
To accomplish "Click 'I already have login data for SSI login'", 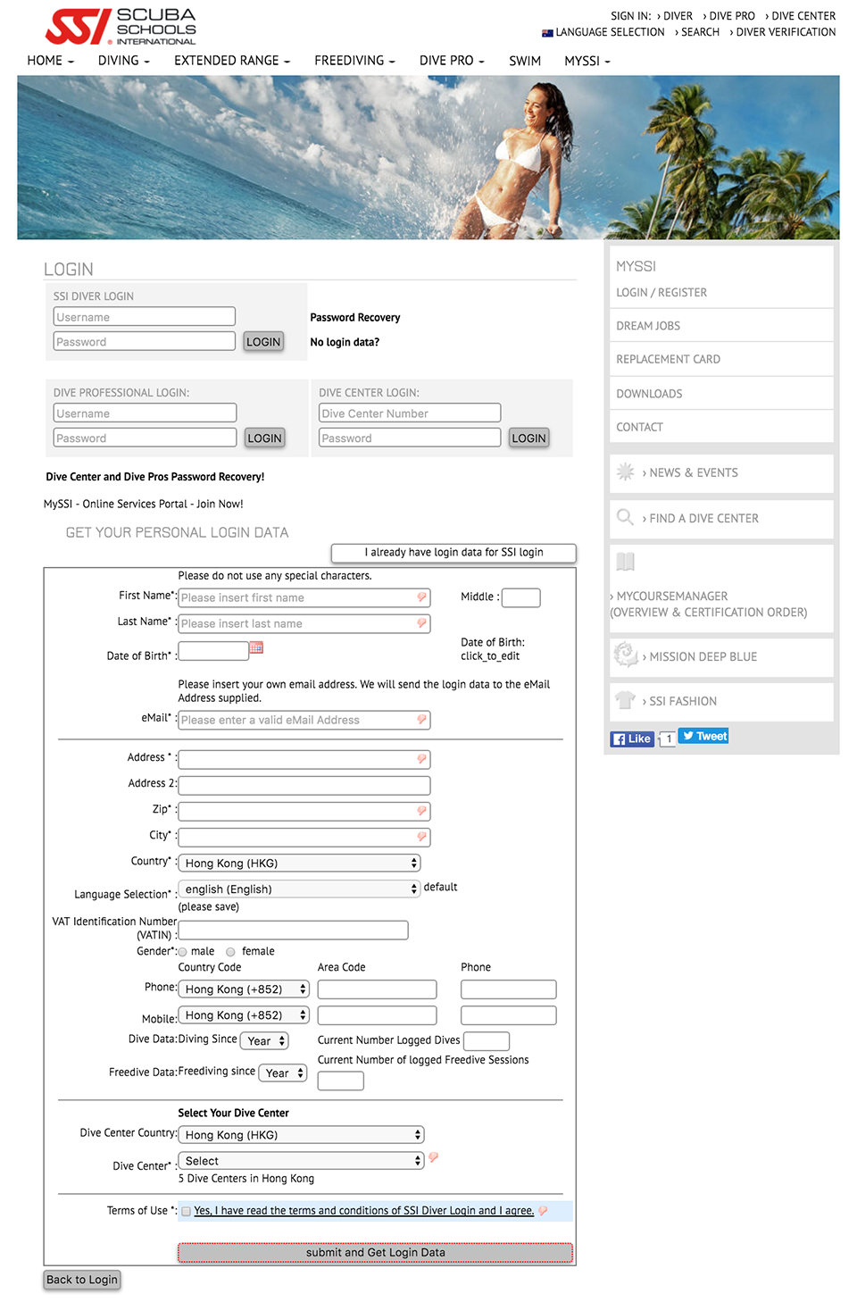I will click(x=453, y=553).
